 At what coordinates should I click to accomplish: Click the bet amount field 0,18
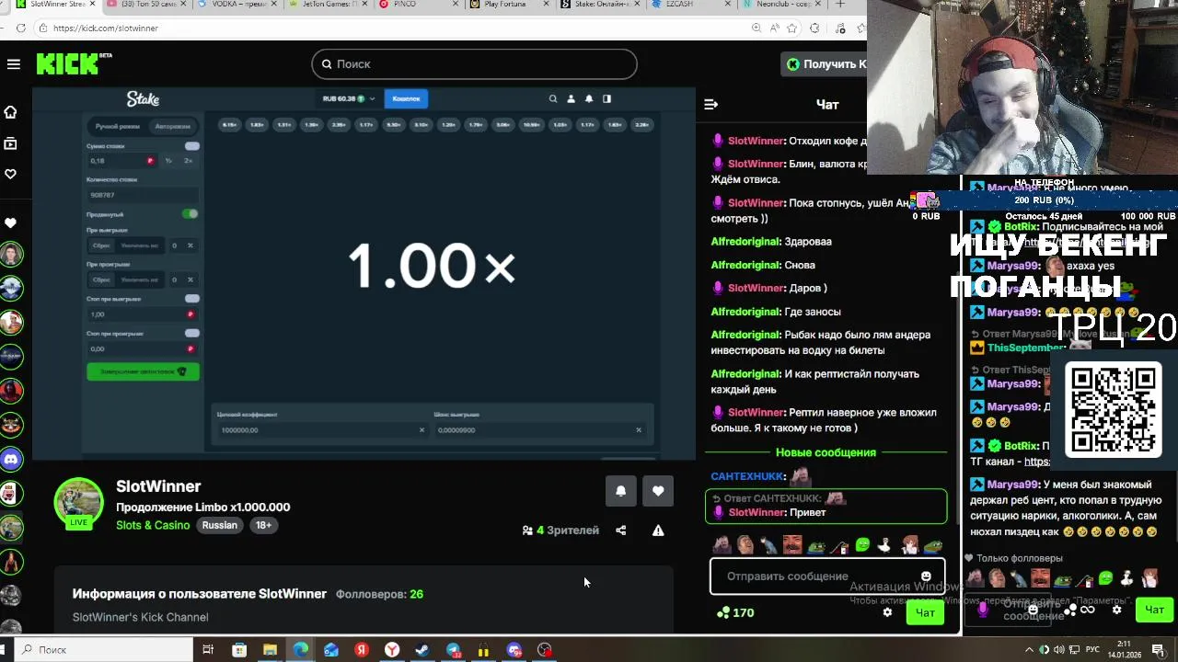(121, 161)
